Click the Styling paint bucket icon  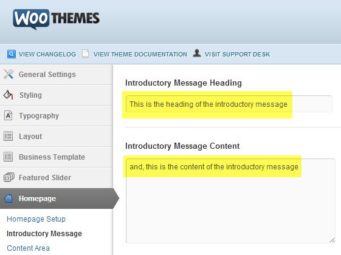9,95
